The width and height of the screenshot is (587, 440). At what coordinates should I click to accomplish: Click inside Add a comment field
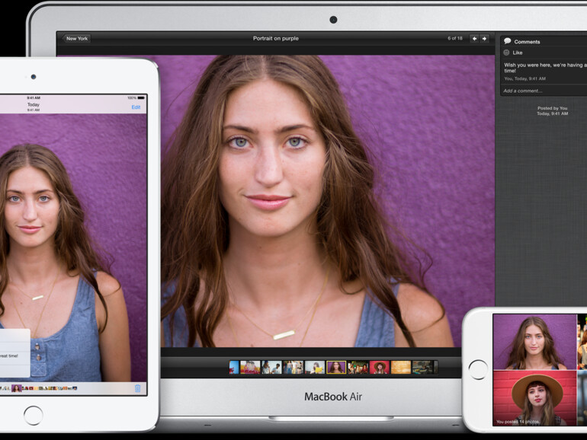pos(544,91)
